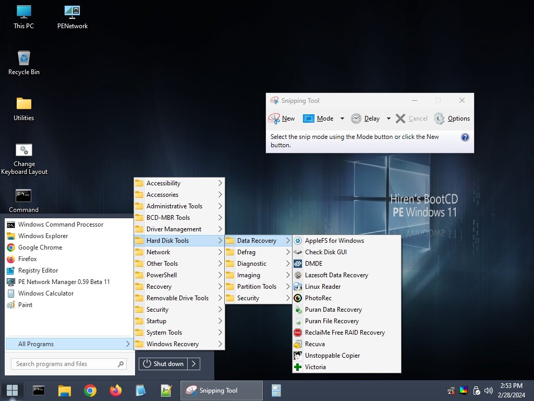The width and height of the screenshot is (534, 401).
Task: Launch PhotoRec
Action: [x=347, y=298]
